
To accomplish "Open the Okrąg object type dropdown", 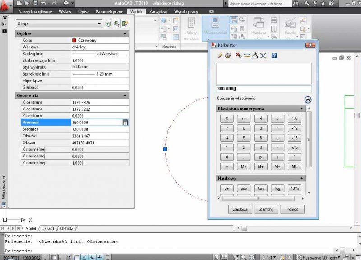I will click(99, 24).
